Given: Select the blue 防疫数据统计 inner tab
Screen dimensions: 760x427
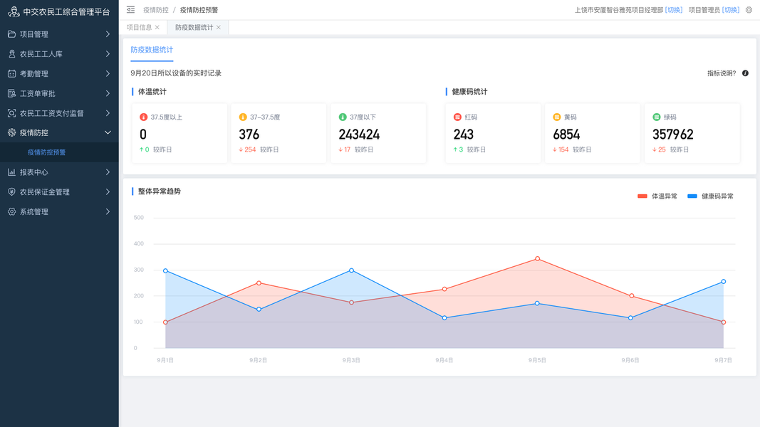Looking at the screenshot, I should [x=152, y=50].
